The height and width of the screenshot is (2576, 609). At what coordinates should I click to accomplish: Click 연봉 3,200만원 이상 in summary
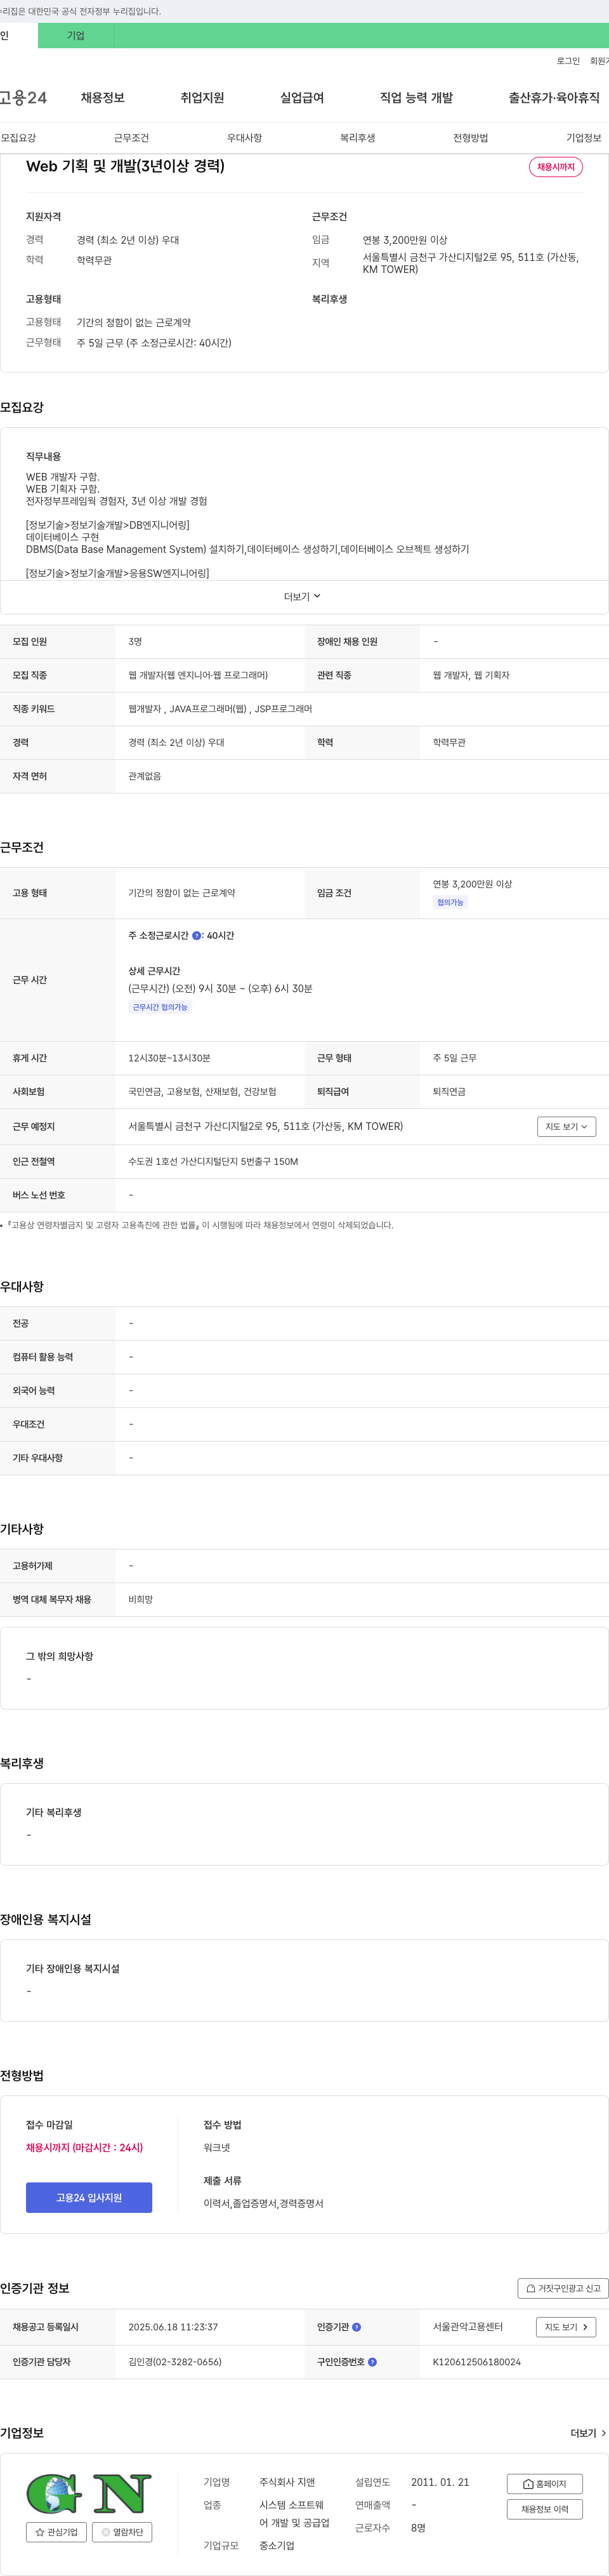click(x=405, y=240)
